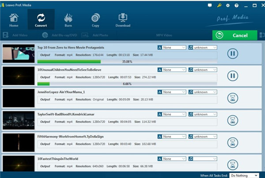The height and width of the screenshot is (178, 265).
Task: Open the MP4 Video format selector
Action: point(164,35)
